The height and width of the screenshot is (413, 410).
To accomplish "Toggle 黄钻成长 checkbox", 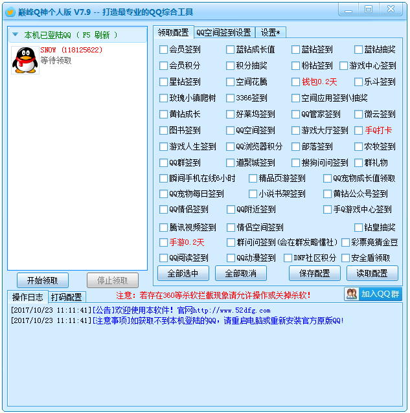I will click(x=163, y=115).
